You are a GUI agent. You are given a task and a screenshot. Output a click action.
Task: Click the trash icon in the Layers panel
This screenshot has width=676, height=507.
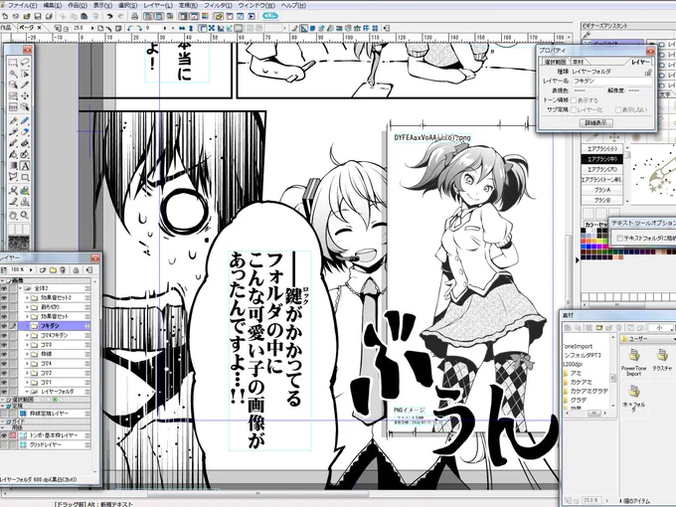click(63, 269)
